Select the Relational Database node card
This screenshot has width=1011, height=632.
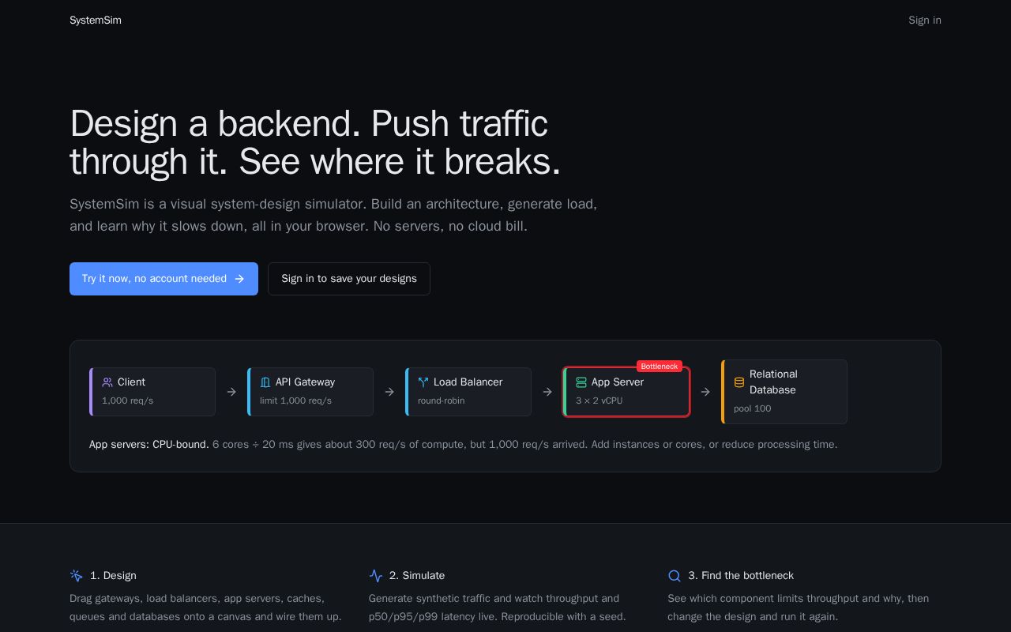(x=784, y=392)
